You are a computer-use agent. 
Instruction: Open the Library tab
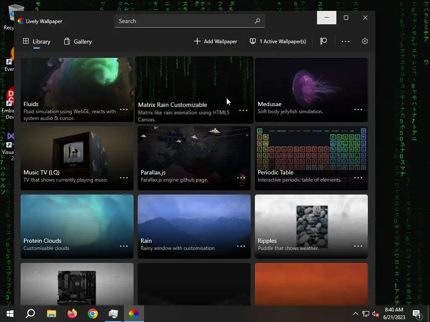37,42
